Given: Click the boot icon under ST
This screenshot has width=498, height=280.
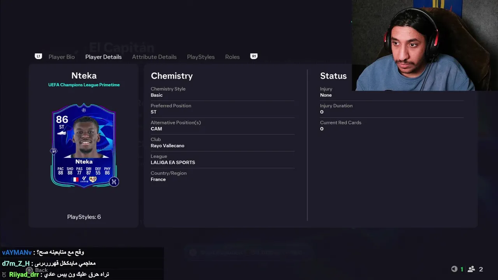Looking at the screenshot, I should click(61, 133).
